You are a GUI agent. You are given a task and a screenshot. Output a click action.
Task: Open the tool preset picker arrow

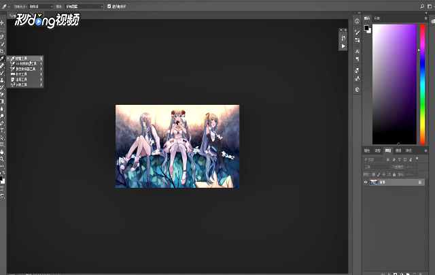(9, 6)
